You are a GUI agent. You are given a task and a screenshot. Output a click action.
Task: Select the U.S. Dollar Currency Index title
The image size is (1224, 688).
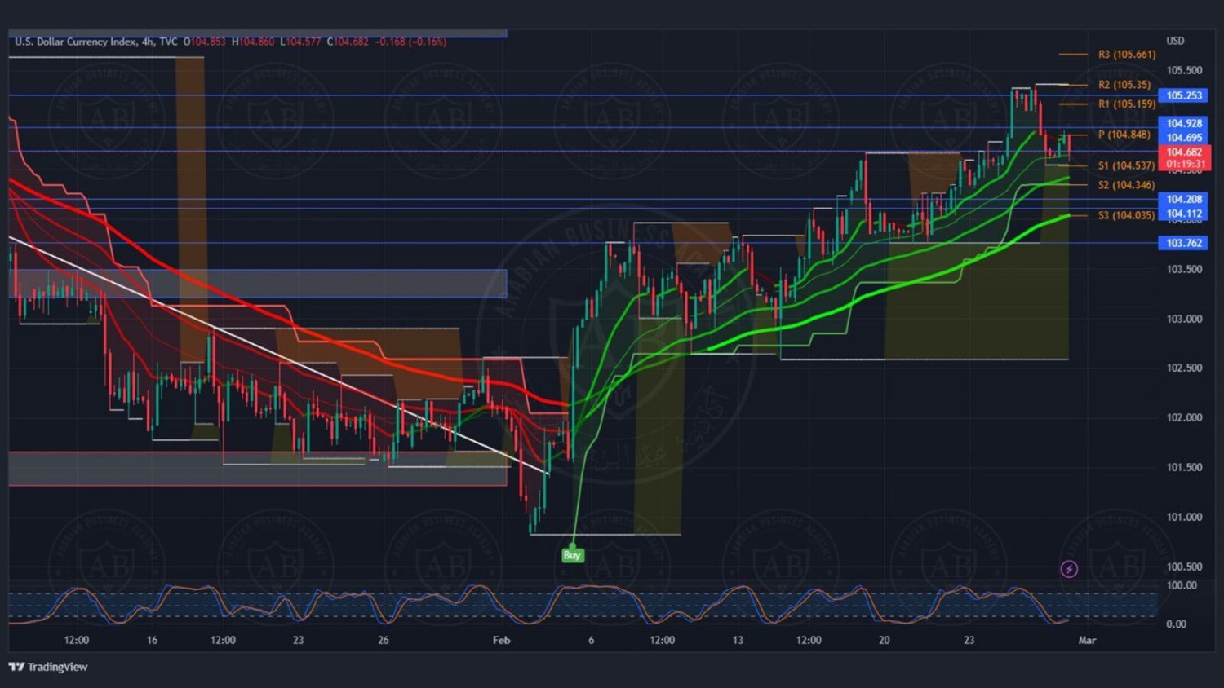click(x=75, y=42)
